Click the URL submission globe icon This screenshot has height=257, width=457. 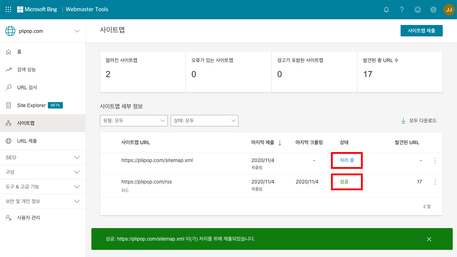pos(9,141)
